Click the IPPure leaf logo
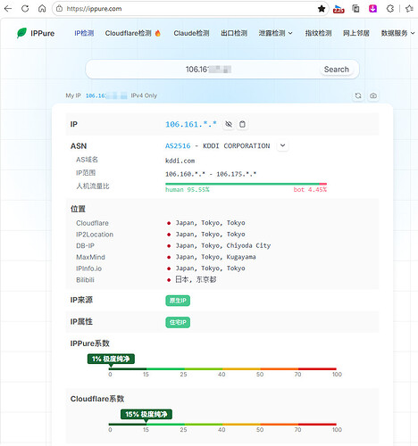Image resolution: width=418 pixels, height=446 pixels. [x=21, y=33]
